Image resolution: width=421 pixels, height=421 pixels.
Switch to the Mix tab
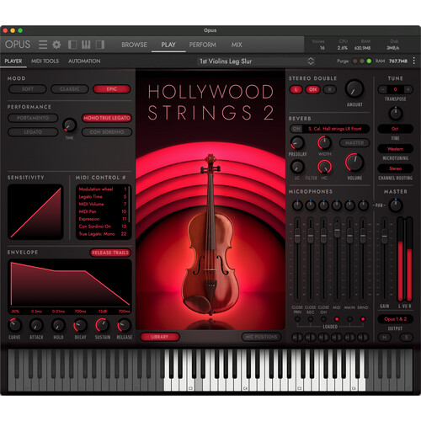tap(237, 45)
